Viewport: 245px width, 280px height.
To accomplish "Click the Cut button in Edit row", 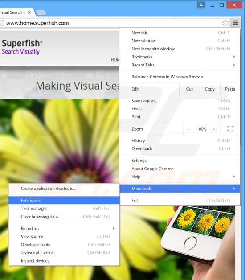I will coord(189,89).
